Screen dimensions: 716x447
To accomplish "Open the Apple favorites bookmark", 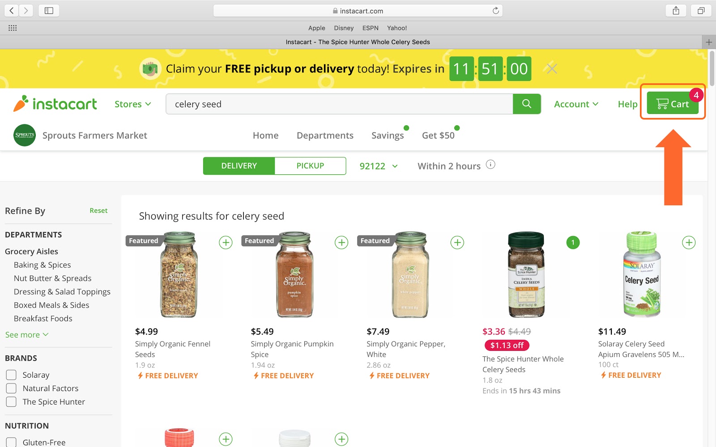I will 317,28.
